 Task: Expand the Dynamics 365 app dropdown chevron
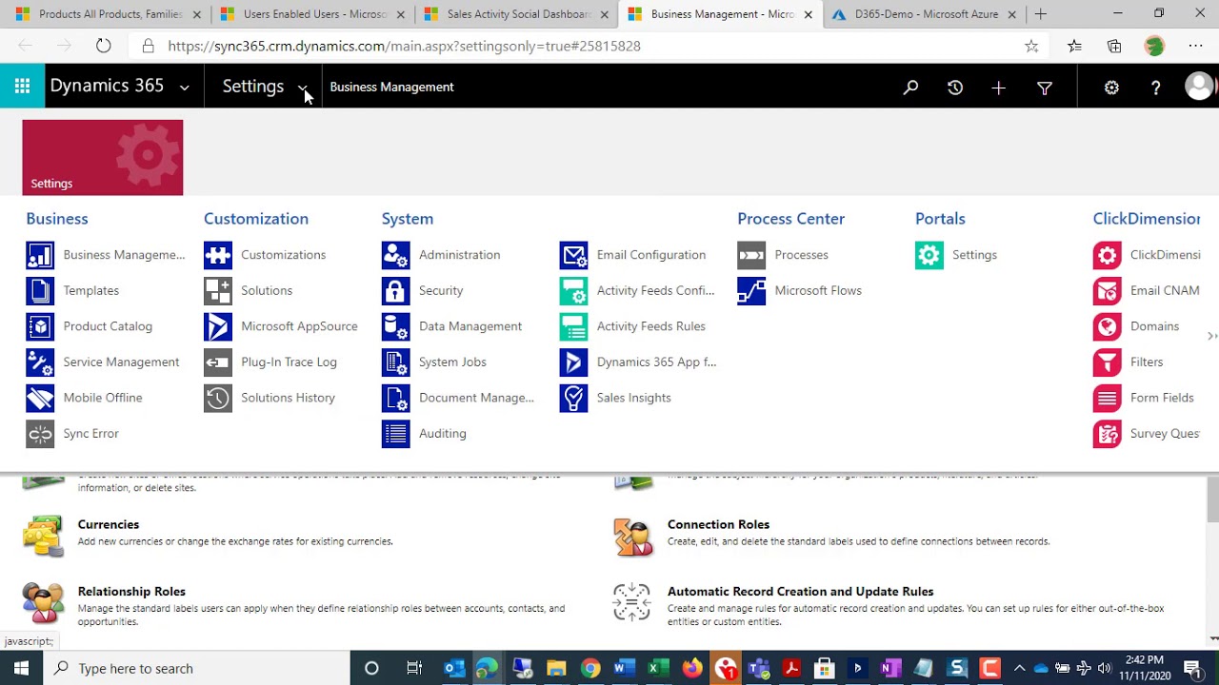[185, 88]
